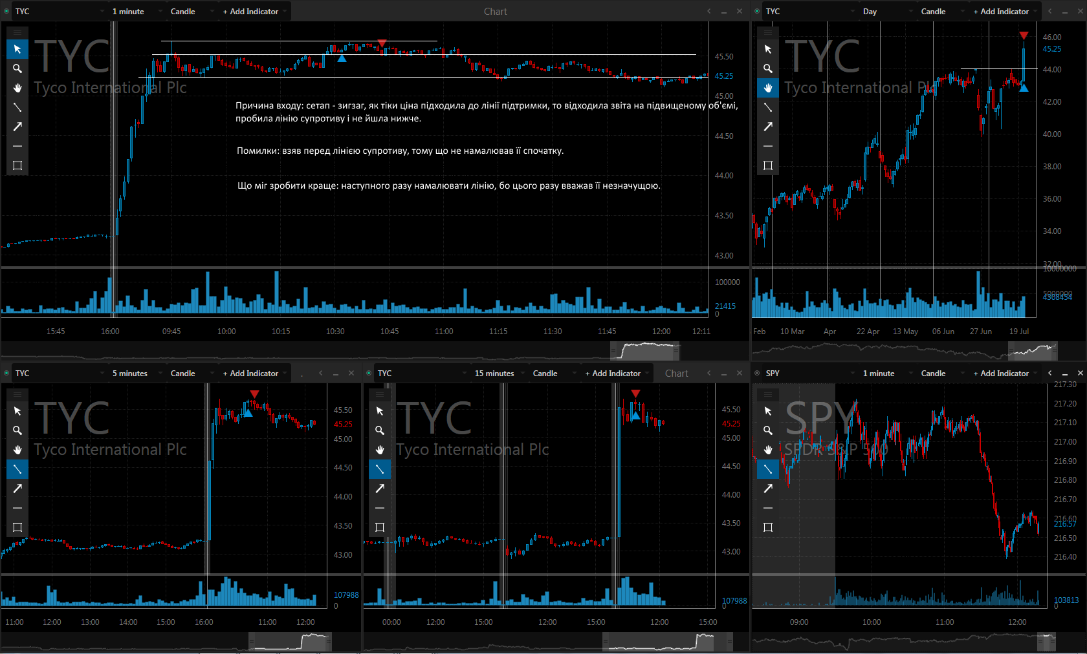Open the TYC symbol dropdown on the 15 minutes chart

coord(422,374)
